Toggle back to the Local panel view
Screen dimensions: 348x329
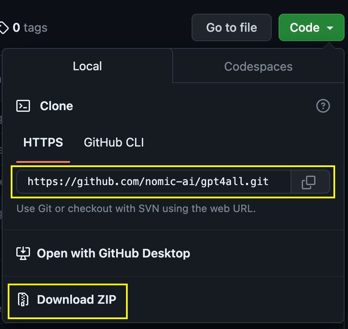coord(87,66)
